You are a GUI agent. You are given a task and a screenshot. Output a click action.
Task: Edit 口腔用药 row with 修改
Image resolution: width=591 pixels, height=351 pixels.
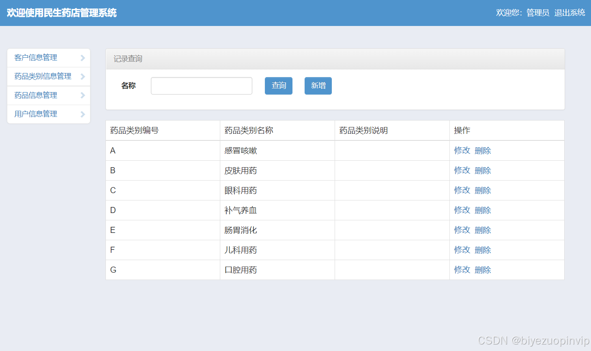coord(462,270)
